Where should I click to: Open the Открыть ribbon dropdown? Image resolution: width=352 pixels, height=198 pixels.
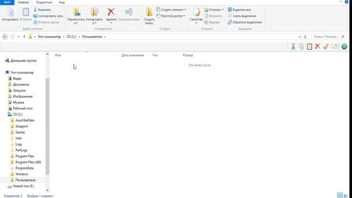point(214,10)
